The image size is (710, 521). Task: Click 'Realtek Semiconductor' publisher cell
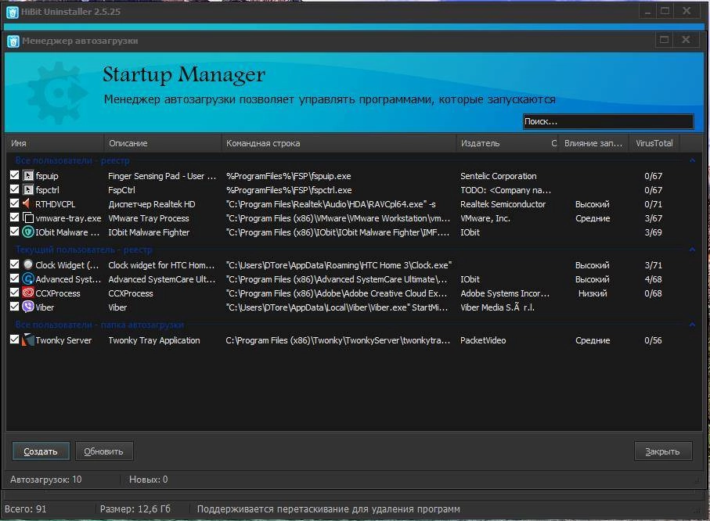(503, 204)
